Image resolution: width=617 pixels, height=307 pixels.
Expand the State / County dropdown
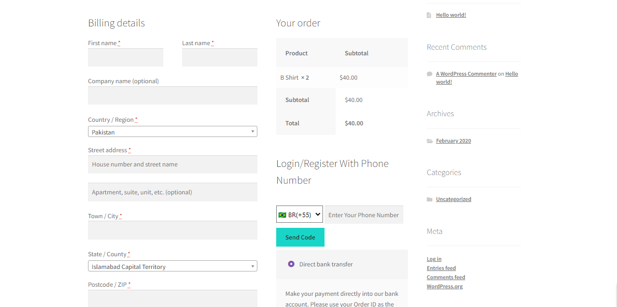(x=172, y=266)
